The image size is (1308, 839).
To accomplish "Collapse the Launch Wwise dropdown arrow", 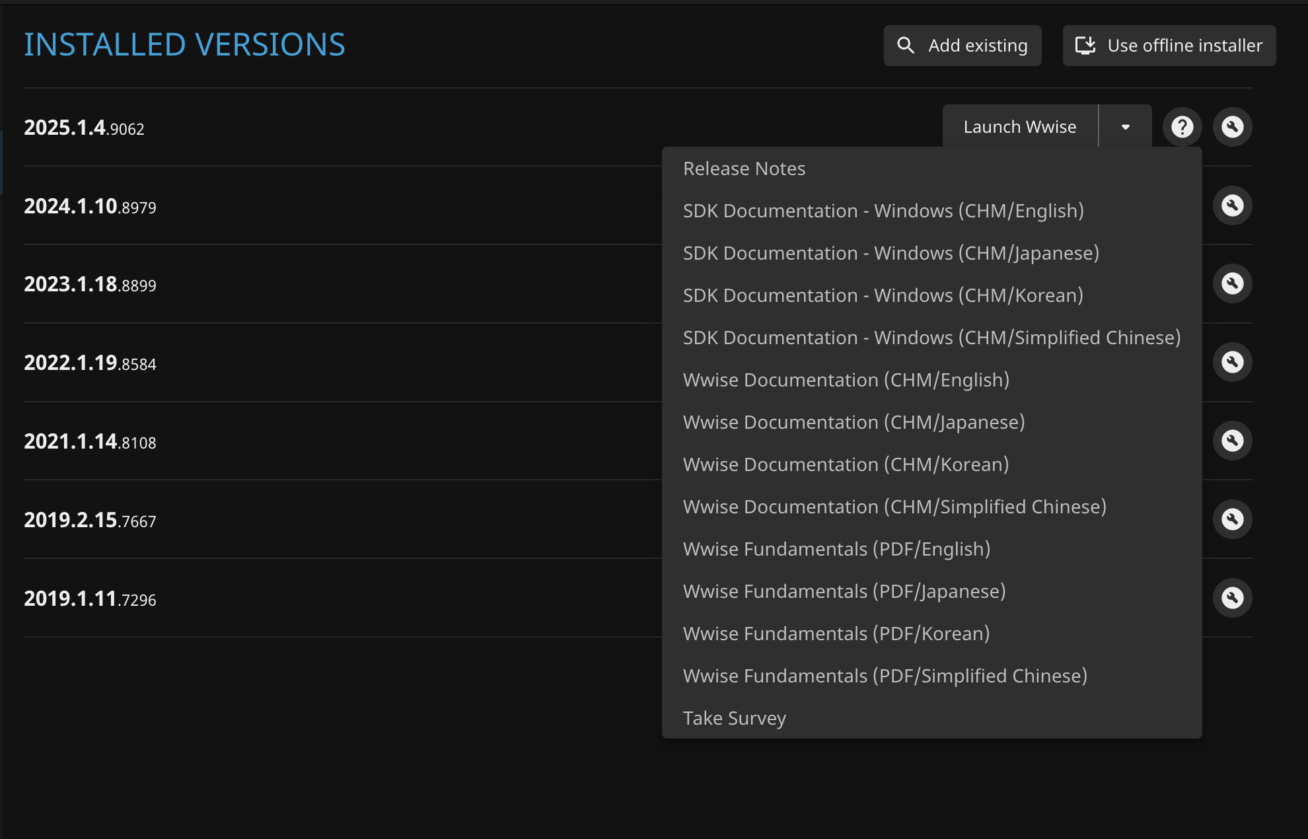I will pos(1125,127).
